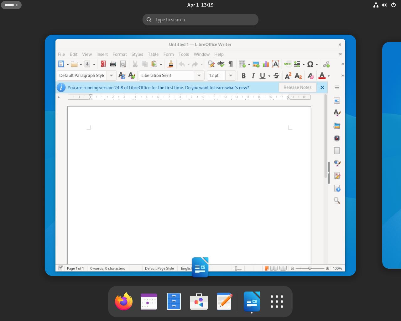This screenshot has width=401, height=321.
Task: Toggle Bold formatting
Action: coord(243,76)
